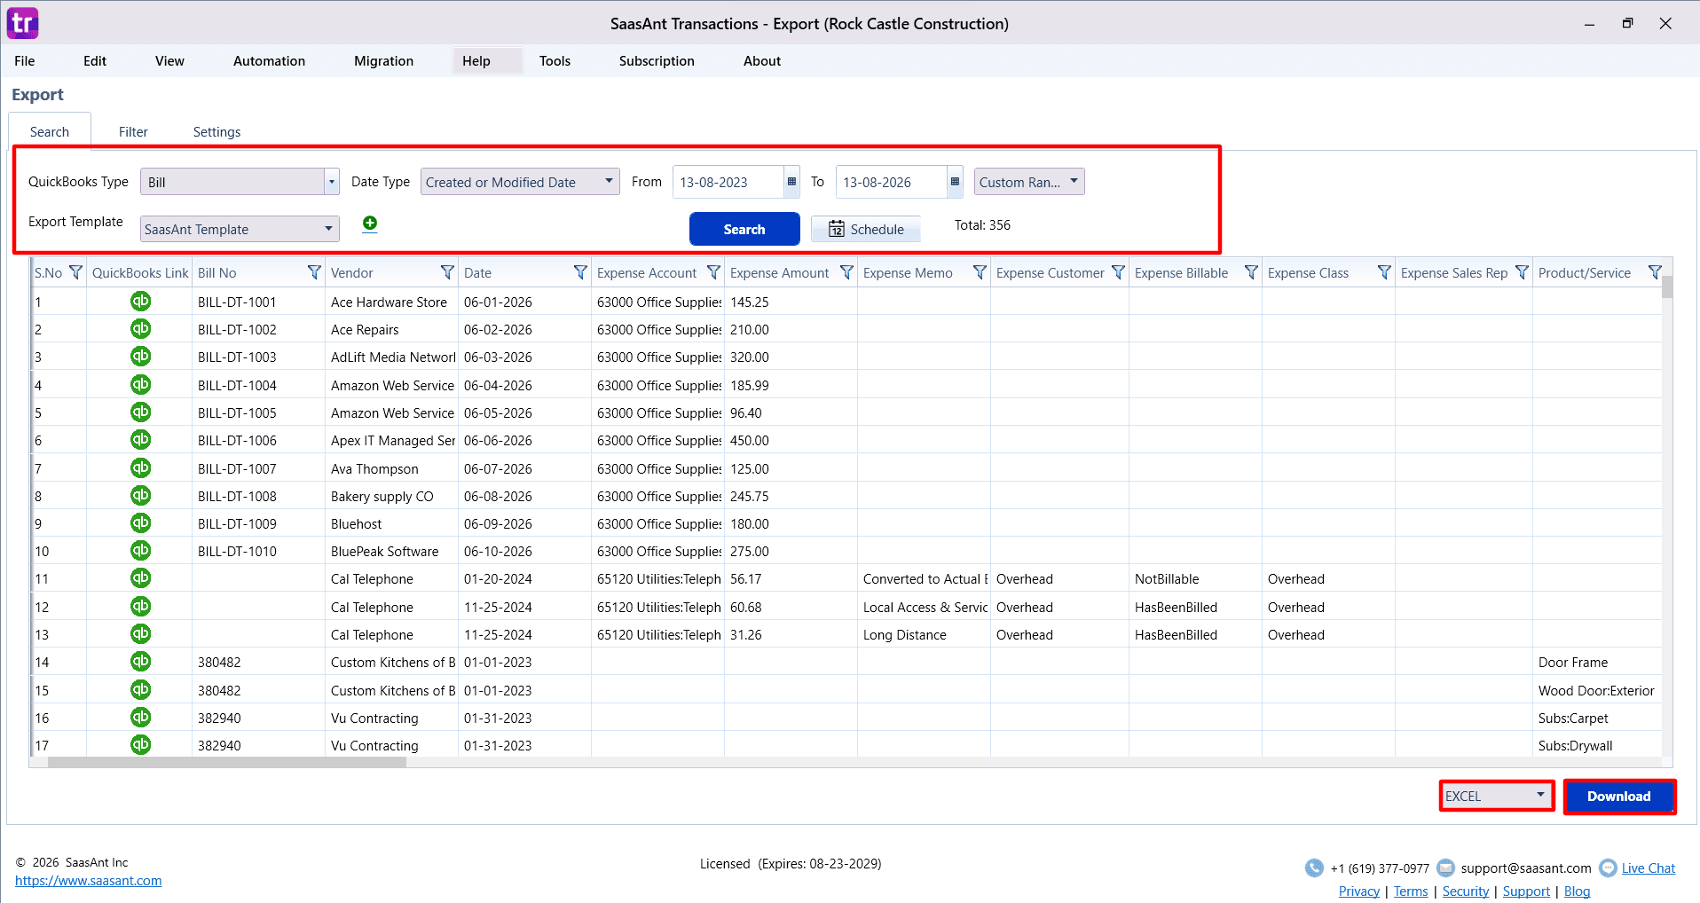Screen dimensions: 1700x903
Task: Open QuickBooks link for BILL-DT-1010 row
Action: (x=140, y=551)
